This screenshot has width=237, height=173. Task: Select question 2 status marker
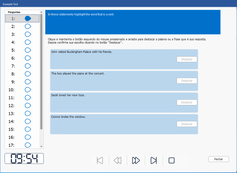tap(28, 26)
